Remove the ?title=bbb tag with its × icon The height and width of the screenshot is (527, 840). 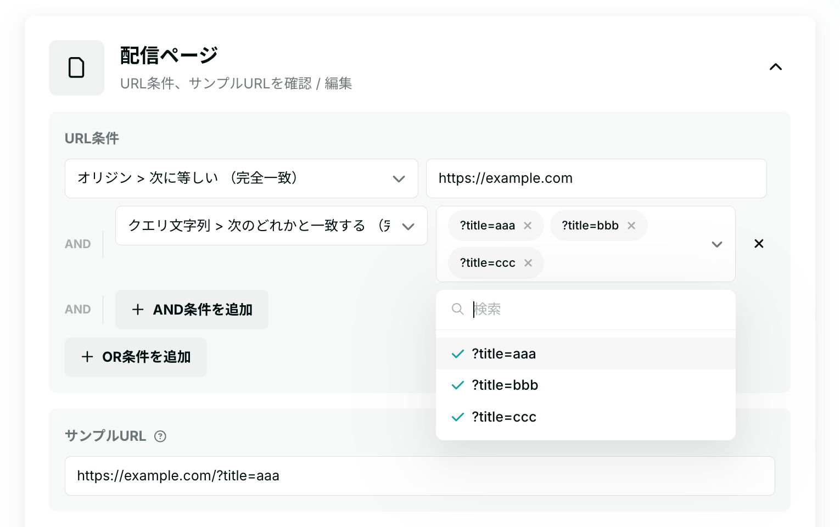[x=631, y=225]
